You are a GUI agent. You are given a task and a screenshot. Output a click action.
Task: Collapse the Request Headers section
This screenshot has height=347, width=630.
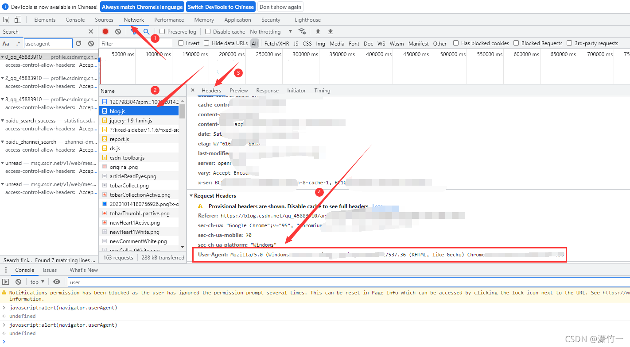point(191,195)
